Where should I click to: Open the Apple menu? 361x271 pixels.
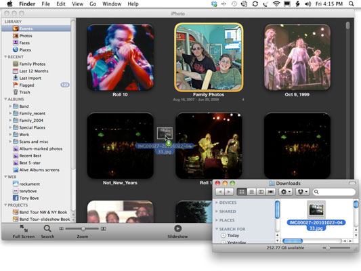click(x=9, y=4)
